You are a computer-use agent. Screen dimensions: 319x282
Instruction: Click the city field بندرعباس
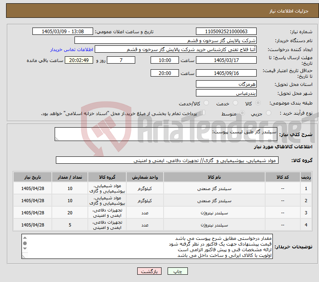pos(226,93)
